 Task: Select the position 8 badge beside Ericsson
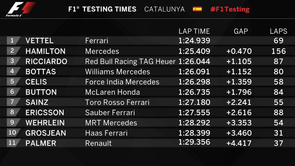coord(12,112)
